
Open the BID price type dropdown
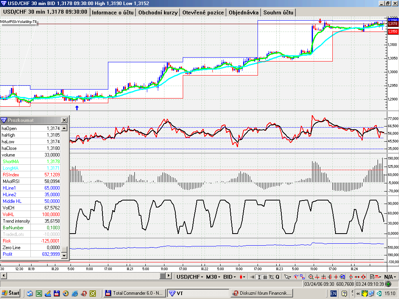pyautogui.click(x=230, y=277)
